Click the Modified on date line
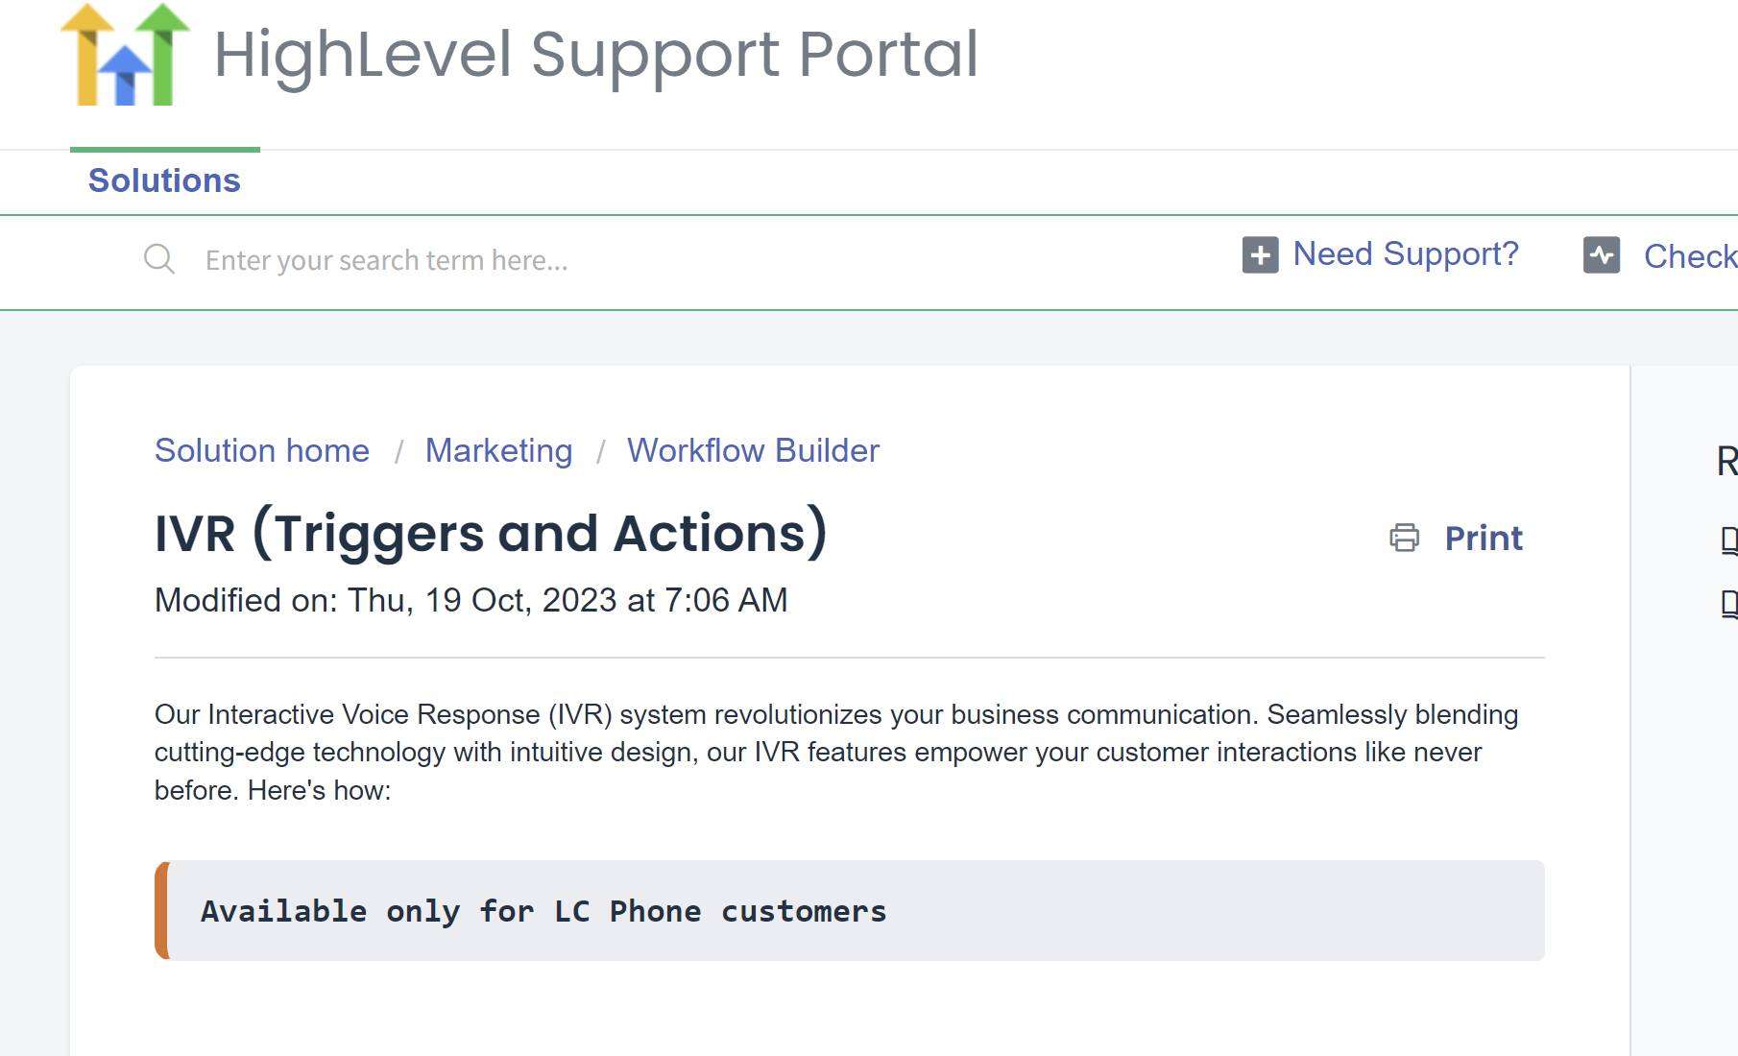The width and height of the screenshot is (1738, 1056). click(x=471, y=601)
